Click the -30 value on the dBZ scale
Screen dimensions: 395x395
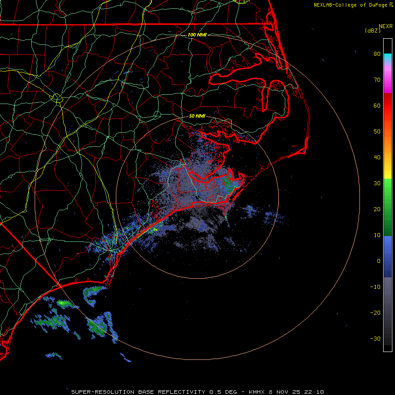click(375, 338)
